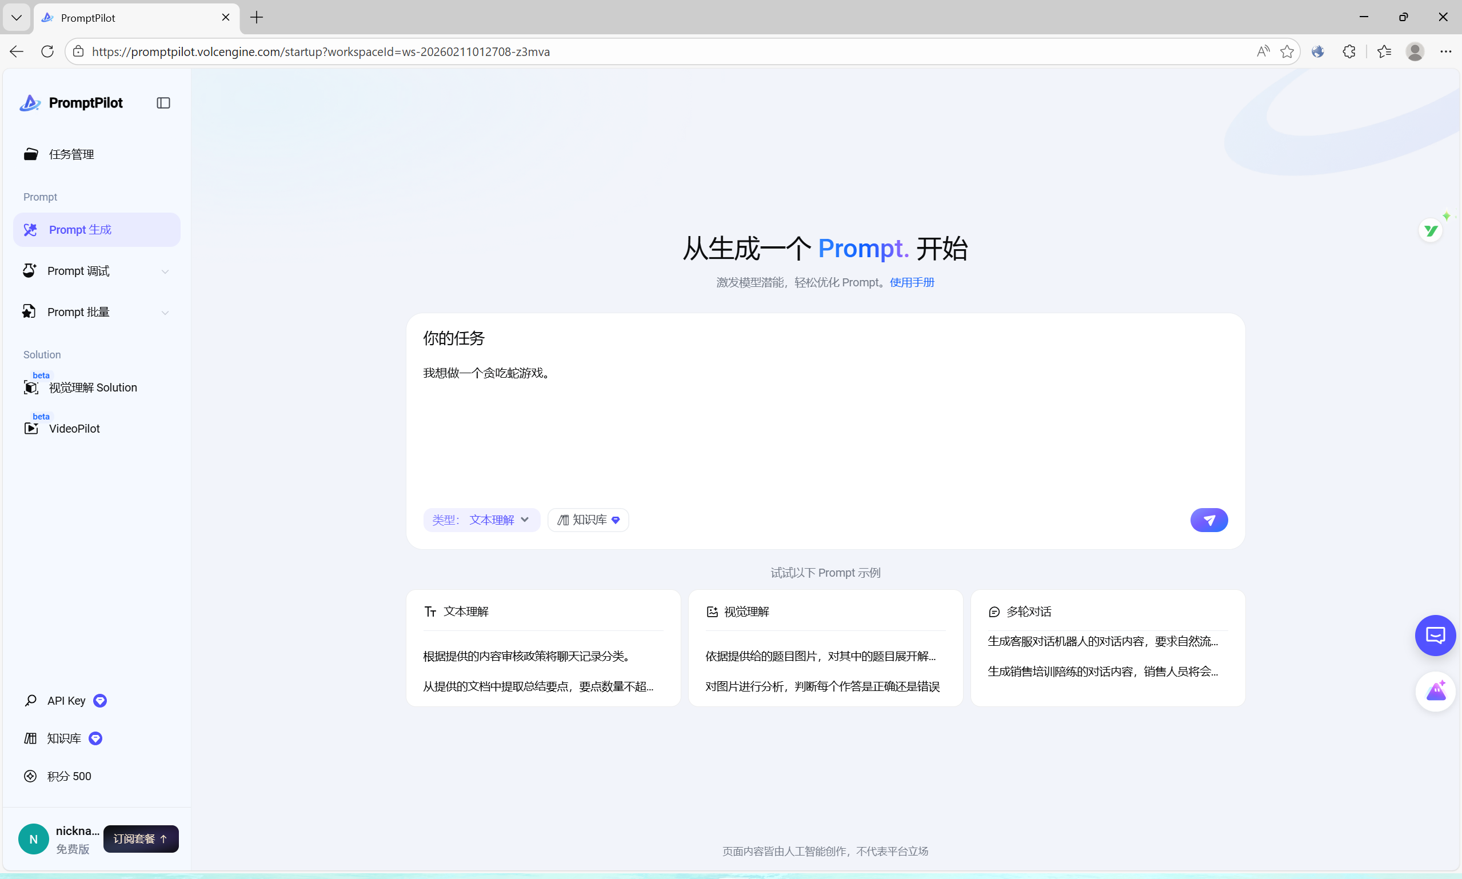The image size is (1462, 879).
Task: Favorite this page with star icon
Action: pos(1286,51)
